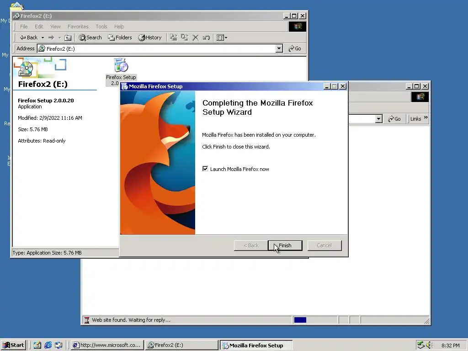Open the Back history dropdown arrow
468x351 pixels.
pos(43,37)
